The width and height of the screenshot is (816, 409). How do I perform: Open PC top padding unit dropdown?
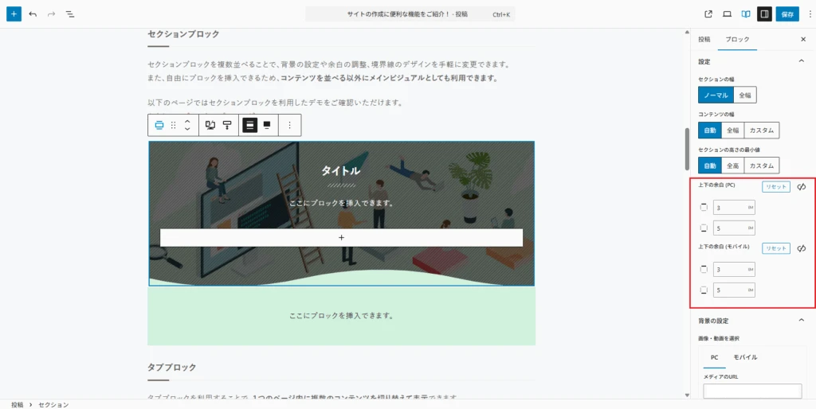[x=751, y=208]
